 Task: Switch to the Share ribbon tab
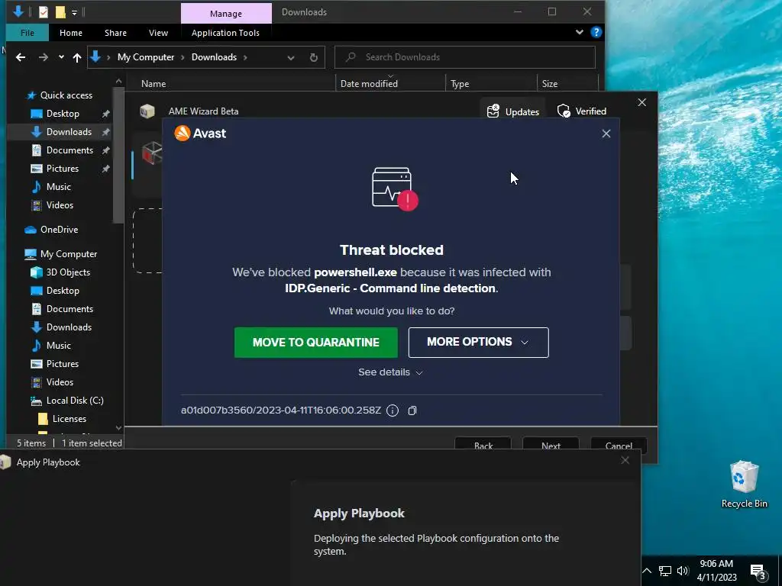click(x=116, y=33)
